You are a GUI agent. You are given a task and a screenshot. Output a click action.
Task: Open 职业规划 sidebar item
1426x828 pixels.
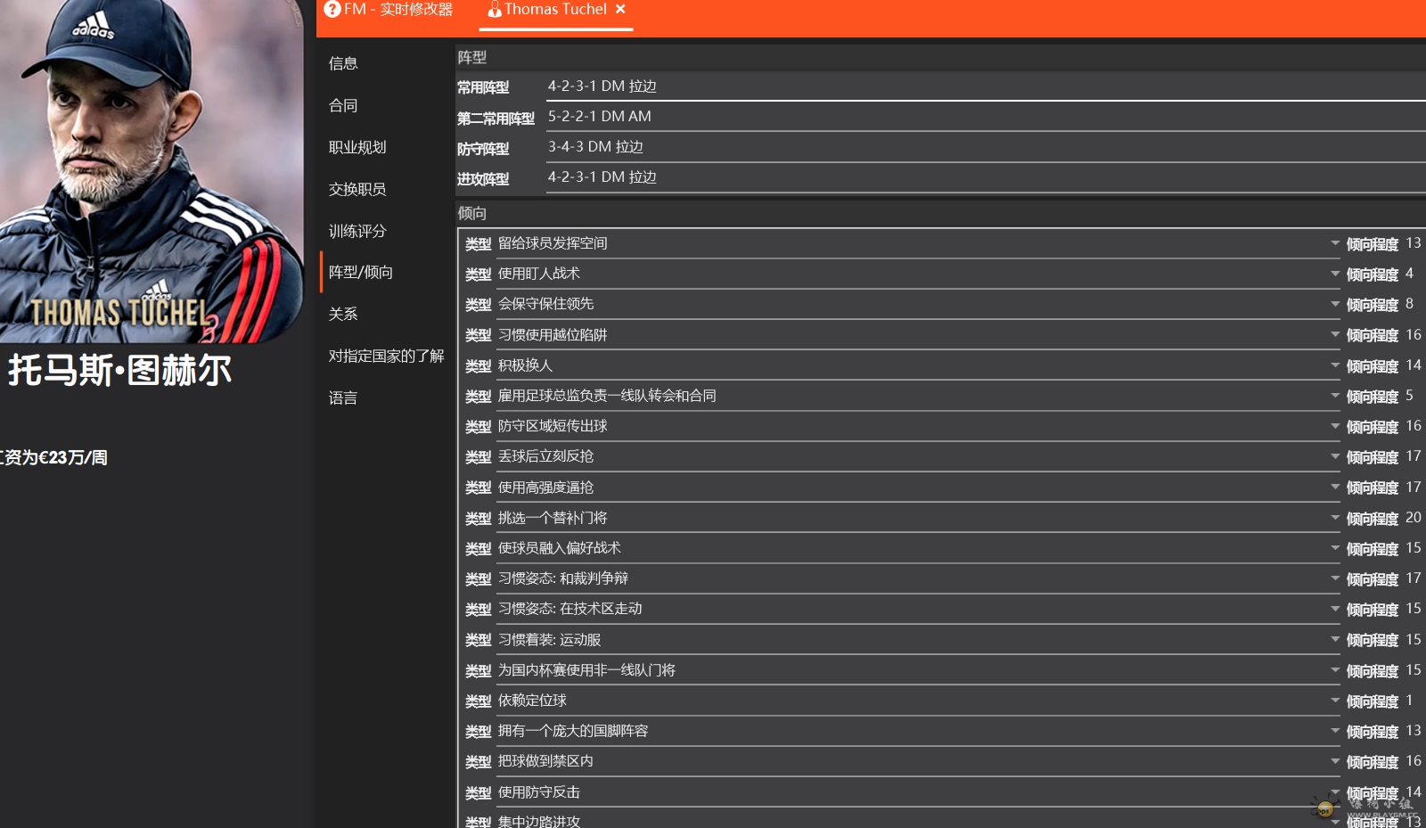pos(357,147)
